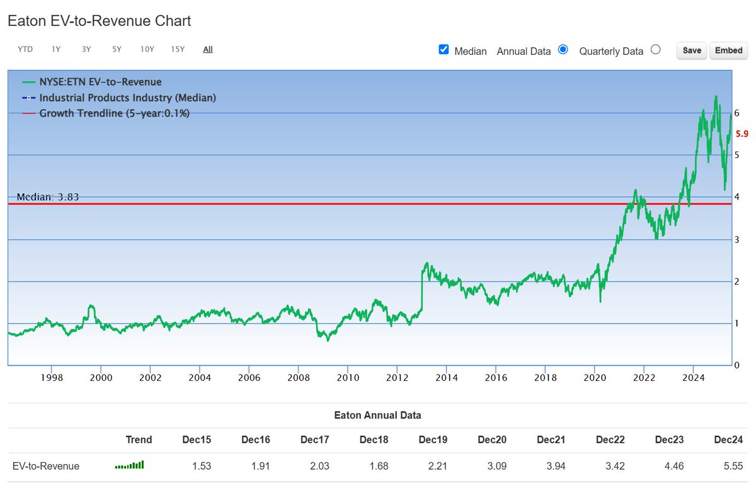Click the 3.09 value cell

point(497,466)
